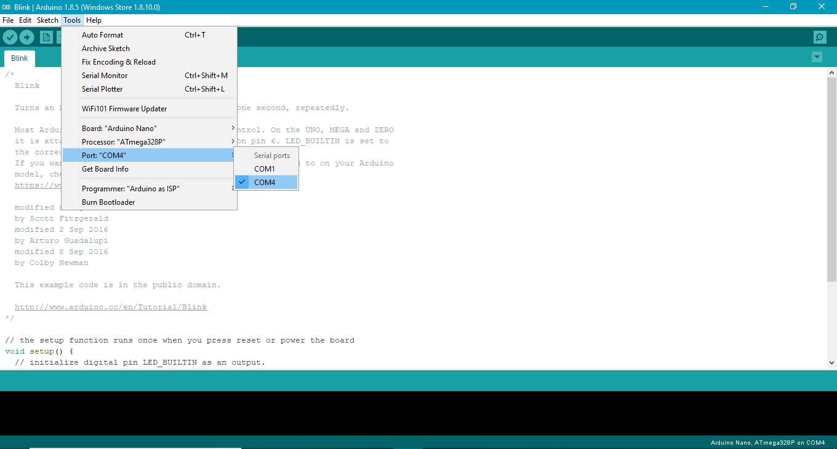Image resolution: width=837 pixels, height=449 pixels.
Task: Open the tab options dropdown arrow
Action: coord(817,56)
